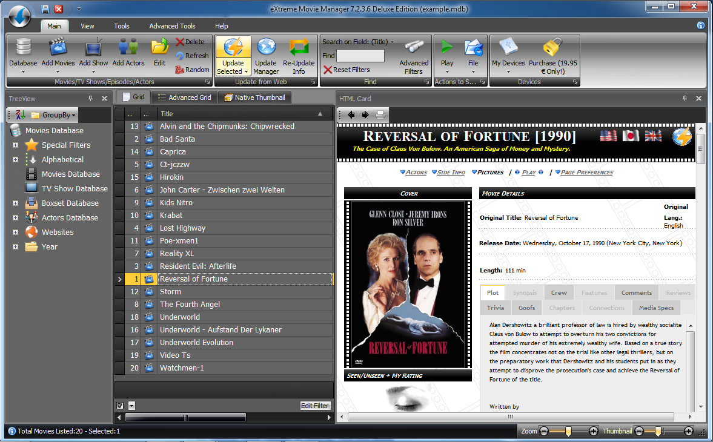713x442 pixels.
Task: Go forward in HTML Card
Action: [365, 114]
